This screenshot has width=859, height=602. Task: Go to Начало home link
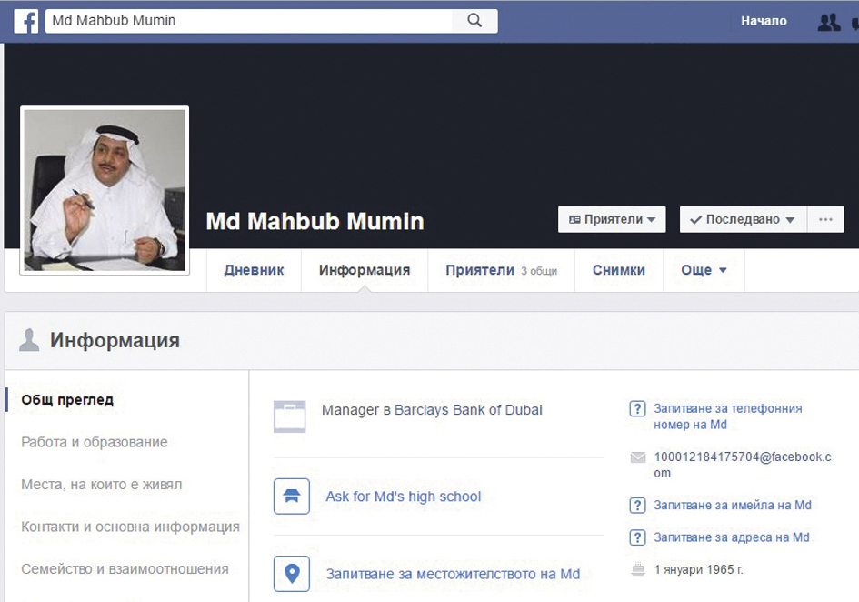[x=764, y=21]
